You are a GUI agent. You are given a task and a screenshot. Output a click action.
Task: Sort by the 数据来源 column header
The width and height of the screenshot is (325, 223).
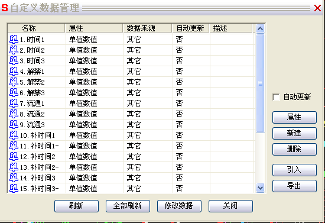148,28
